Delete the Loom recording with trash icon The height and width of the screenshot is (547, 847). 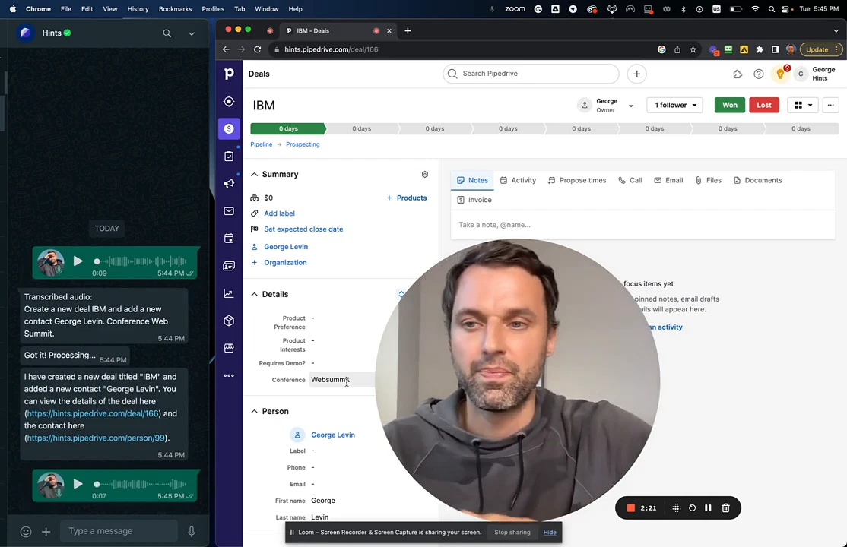(x=725, y=507)
